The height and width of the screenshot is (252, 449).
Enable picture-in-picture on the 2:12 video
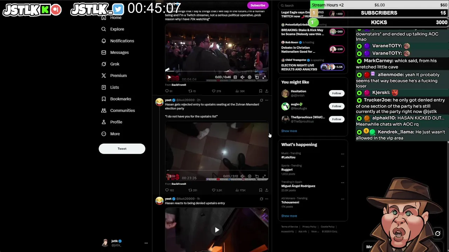coord(257,176)
